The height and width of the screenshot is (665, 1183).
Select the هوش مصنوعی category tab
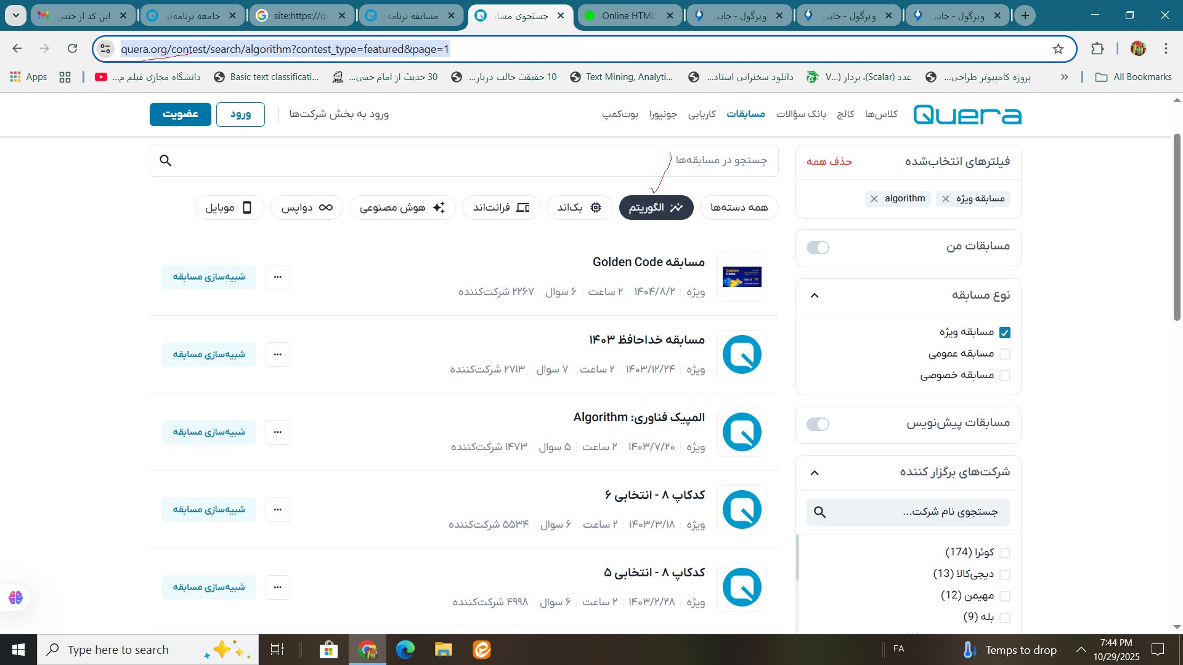pyautogui.click(x=402, y=208)
